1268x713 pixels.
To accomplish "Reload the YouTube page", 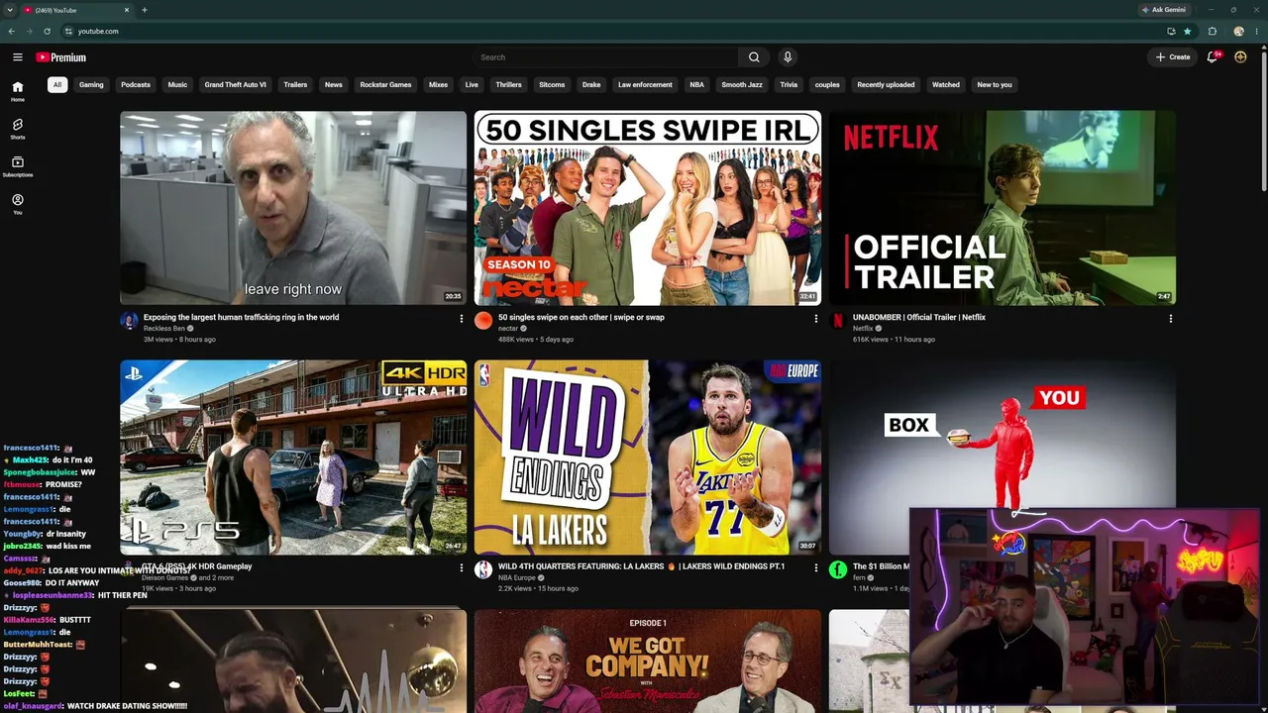I will 47,31.
